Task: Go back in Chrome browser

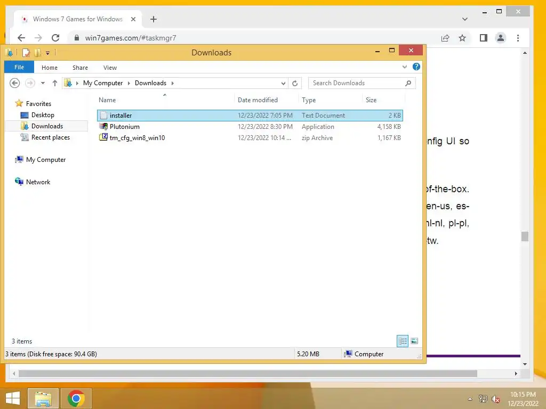Action: coord(21,38)
